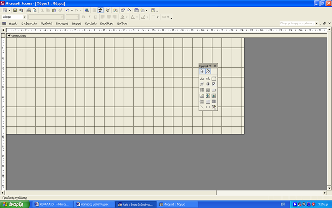Select the Tab Control tool

[208, 102]
